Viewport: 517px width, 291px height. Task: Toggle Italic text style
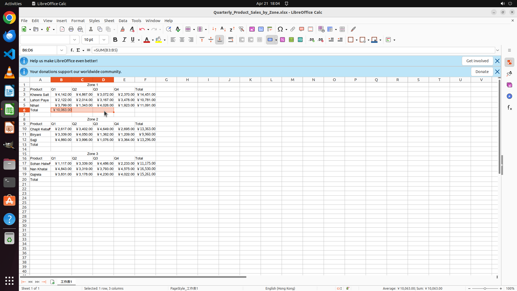pos(124,40)
